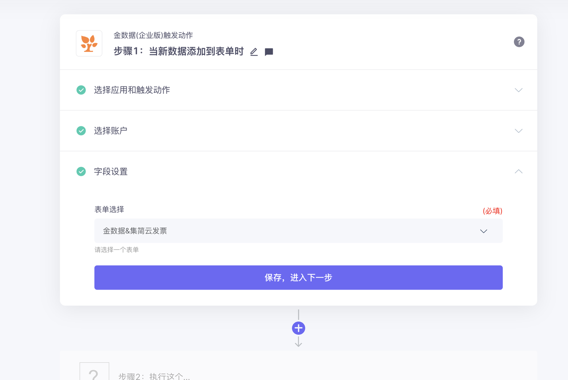Open the 表单选择 dropdown showing 金数据&集简云发票
The width and height of the screenshot is (568, 380).
298,231
